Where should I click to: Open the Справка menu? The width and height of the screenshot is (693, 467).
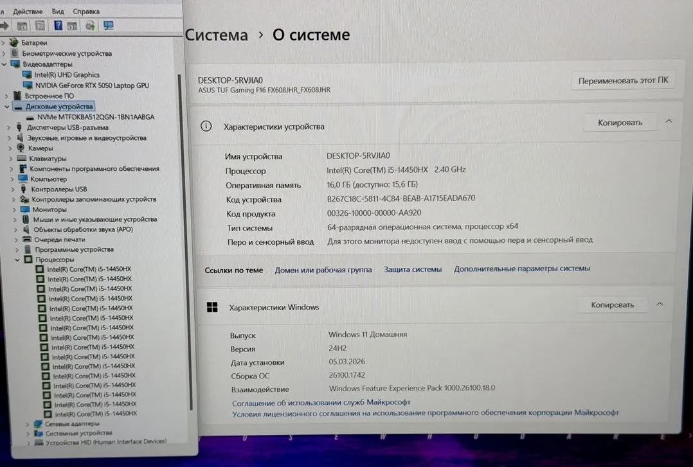(x=86, y=12)
